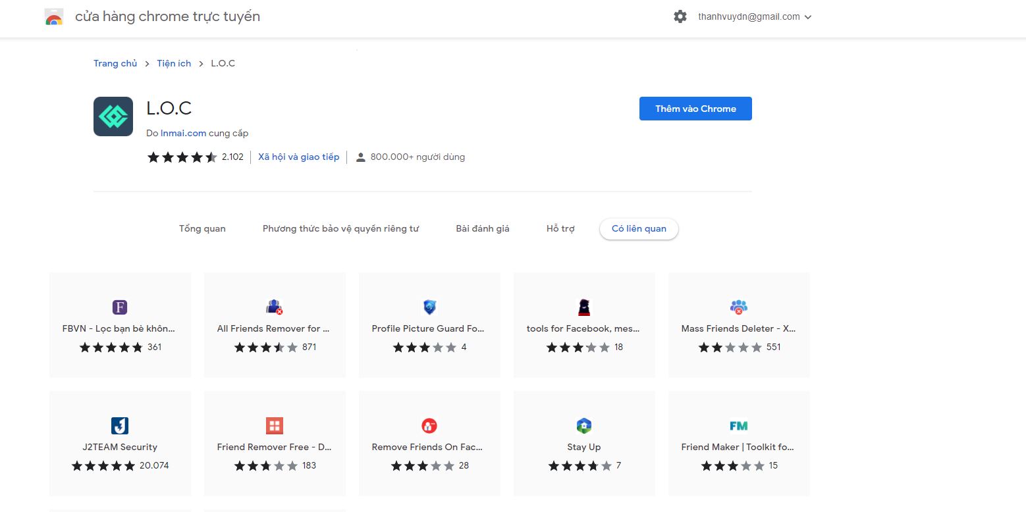The image size is (1026, 512).
Task: Click the FBVN purple F icon
Action: pyautogui.click(x=120, y=307)
